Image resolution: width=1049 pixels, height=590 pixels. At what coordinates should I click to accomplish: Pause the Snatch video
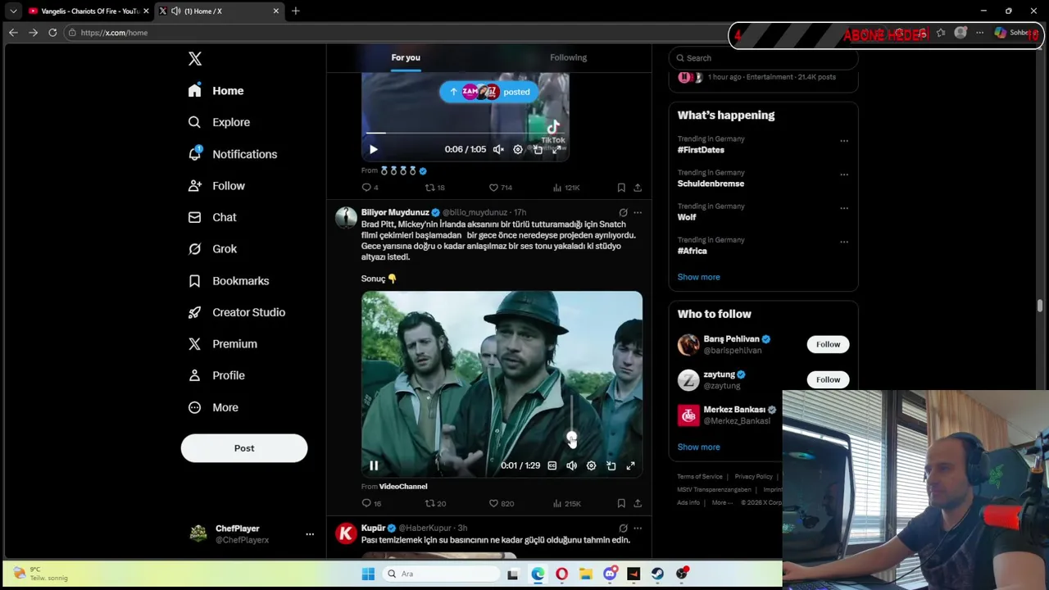coord(373,465)
